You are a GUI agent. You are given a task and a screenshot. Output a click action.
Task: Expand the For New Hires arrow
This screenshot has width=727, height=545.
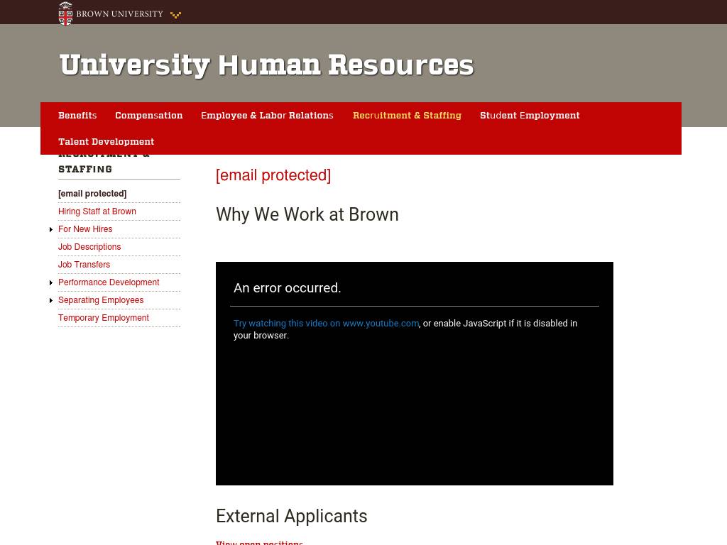click(51, 229)
